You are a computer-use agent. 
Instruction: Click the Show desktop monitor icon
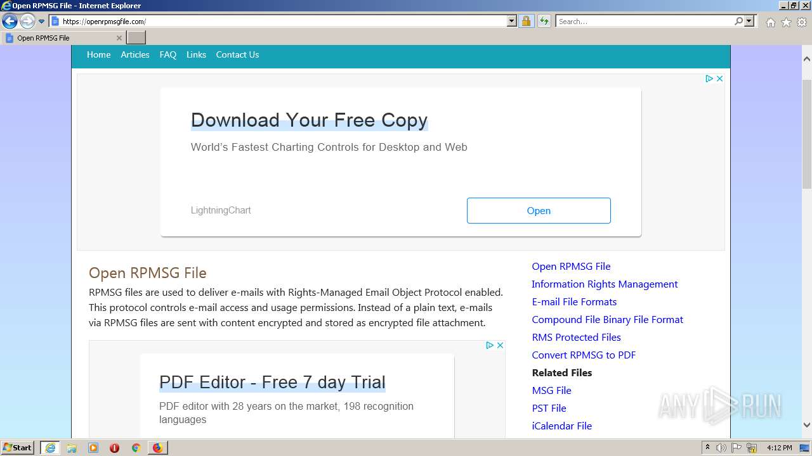[805, 448]
